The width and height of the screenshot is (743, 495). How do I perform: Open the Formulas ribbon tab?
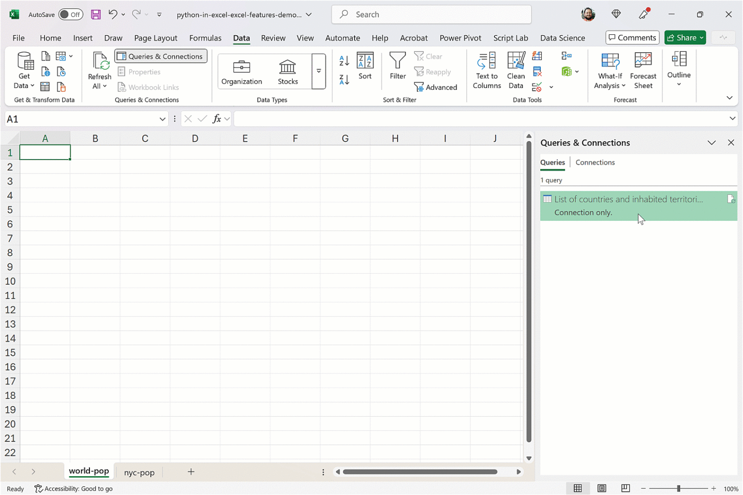(205, 38)
